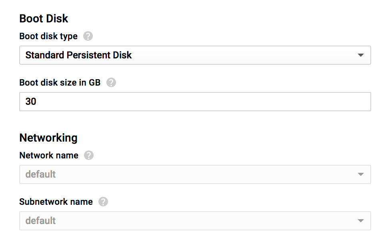Click the Network name label text

[x=49, y=155]
